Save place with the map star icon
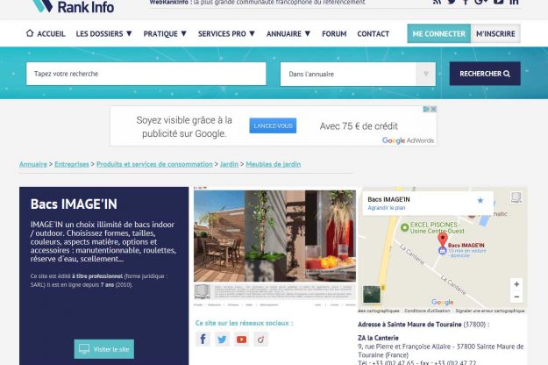Screen dimensions: 548x365 480,201
